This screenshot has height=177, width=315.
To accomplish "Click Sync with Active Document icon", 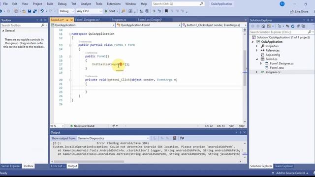I will pos(287,26).
